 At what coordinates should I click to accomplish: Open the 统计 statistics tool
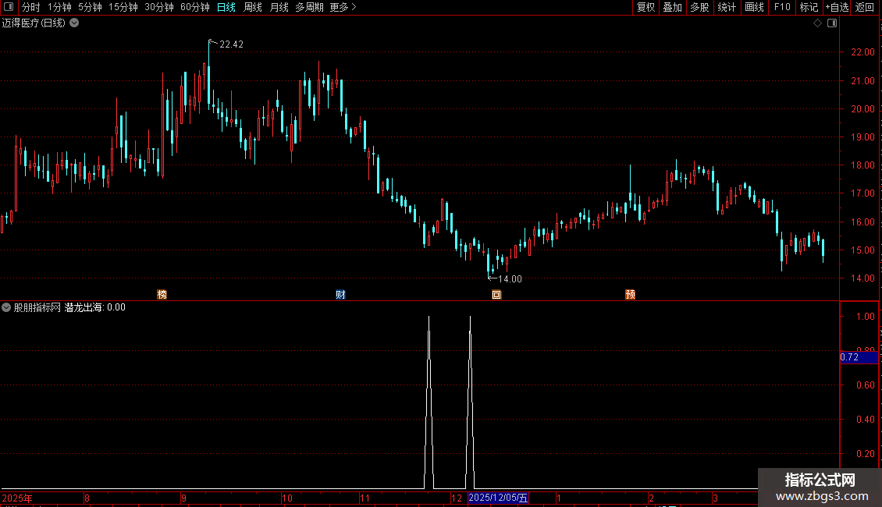[x=727, y=7]
